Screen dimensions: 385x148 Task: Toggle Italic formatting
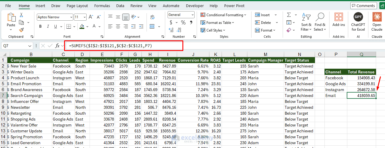48,26
